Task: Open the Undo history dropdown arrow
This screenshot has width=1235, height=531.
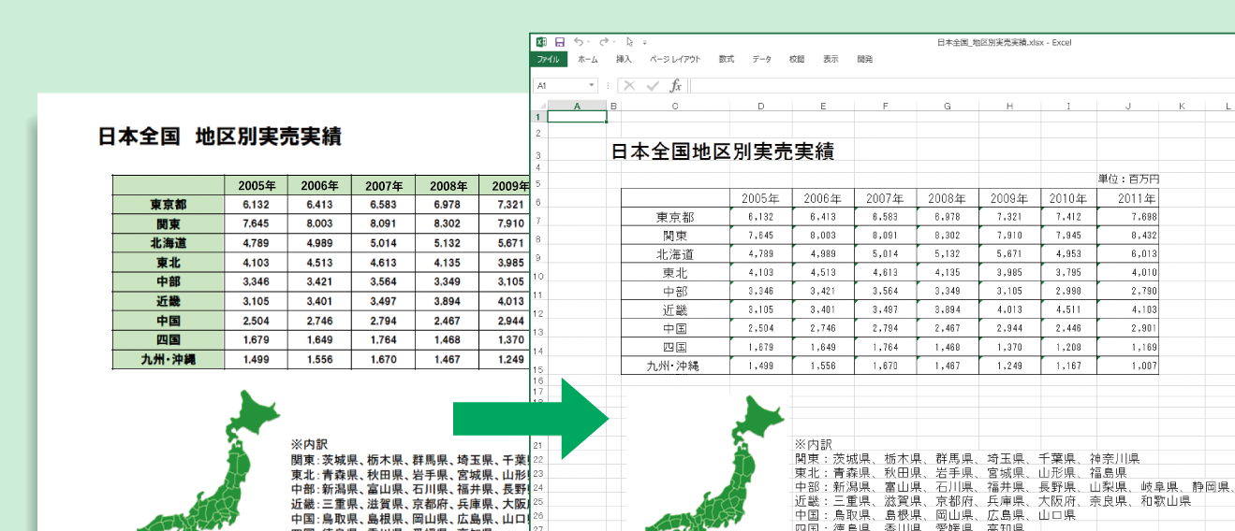Action: 589,43
